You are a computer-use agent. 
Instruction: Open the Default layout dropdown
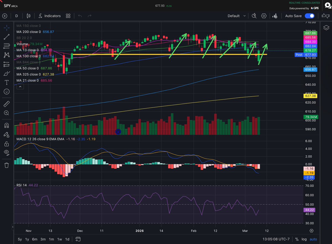237,16
